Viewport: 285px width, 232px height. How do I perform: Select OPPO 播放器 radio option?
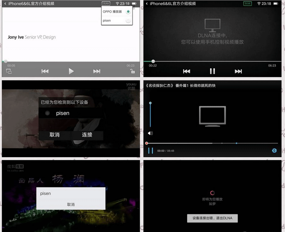(128, 12)
